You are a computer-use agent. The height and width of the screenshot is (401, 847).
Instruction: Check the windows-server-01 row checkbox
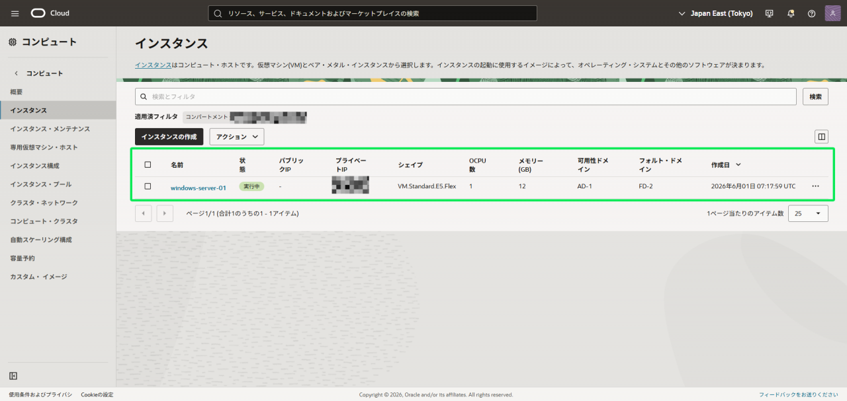148,186
